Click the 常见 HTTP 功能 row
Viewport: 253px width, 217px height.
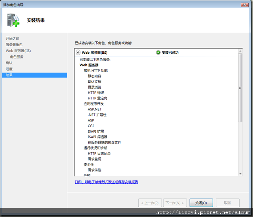coord(95,71)
